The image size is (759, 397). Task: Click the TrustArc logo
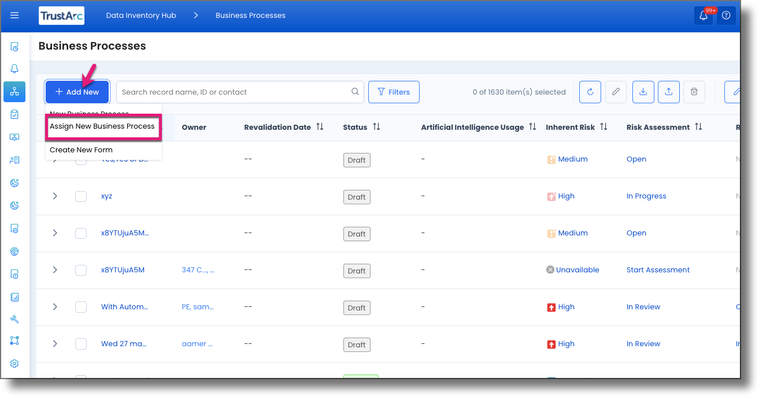[62, 16]
